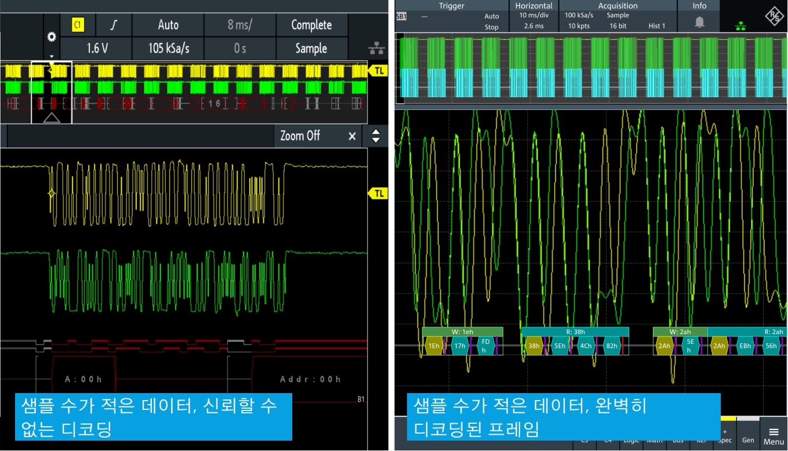The height and width of the screenshot is (451, 788).
Task: Select the rising edge trigger slope icon
Action: (114, 25)
